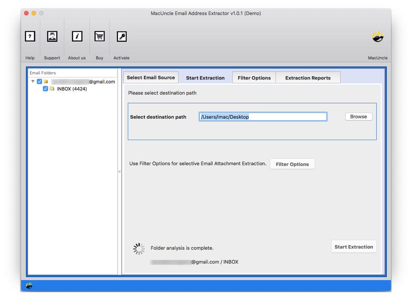Open the Filter Options tab
This screenshot has width=412, height=300.
254,77
